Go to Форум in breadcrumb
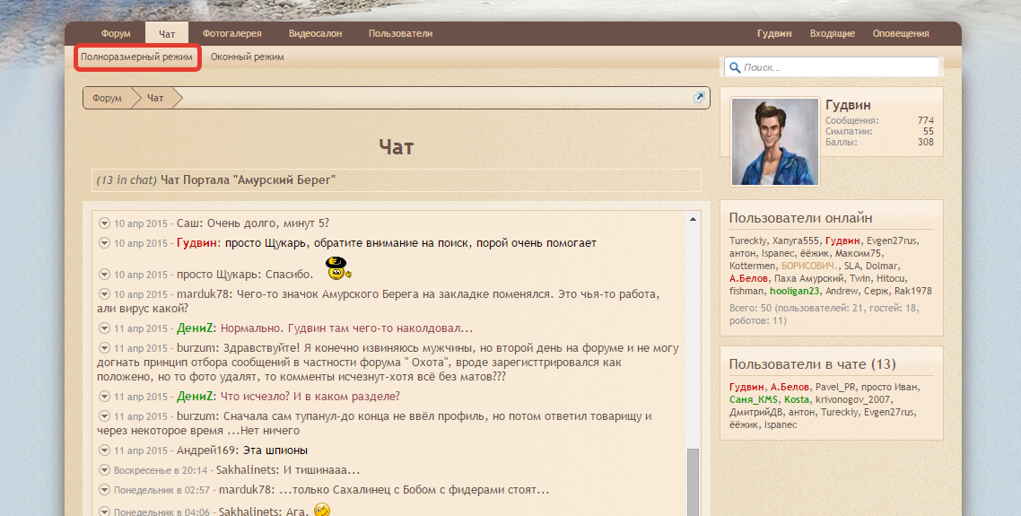 click(107, 98)
